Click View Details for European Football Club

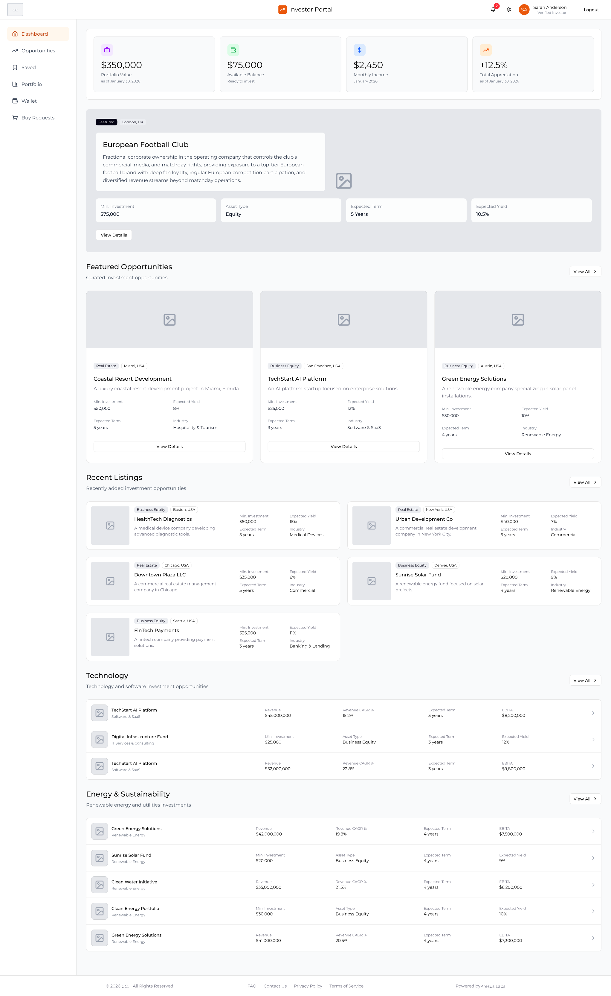tap(114, 235)
